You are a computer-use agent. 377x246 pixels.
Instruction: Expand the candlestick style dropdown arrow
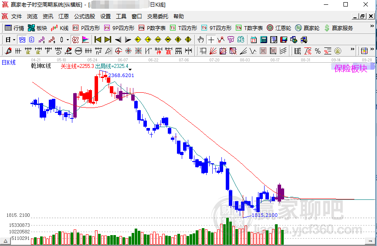click(x=68, y=40)
